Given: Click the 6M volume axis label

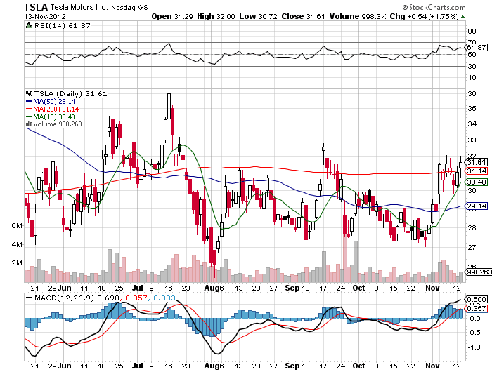Looking at the screenshot, I should coord(17,225).
